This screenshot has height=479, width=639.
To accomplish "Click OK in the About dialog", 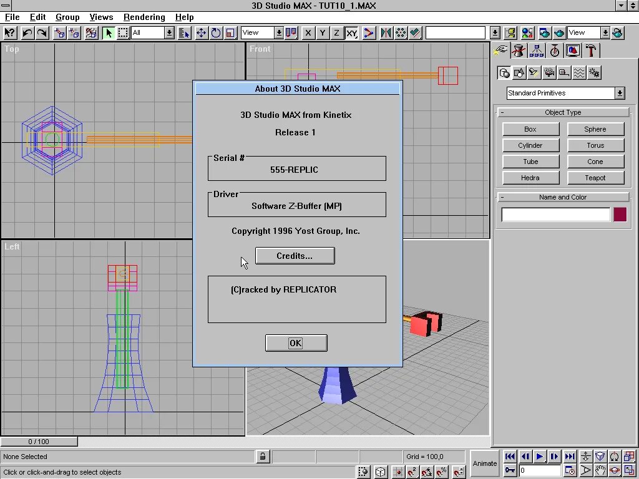I will [x=296, y=343].
